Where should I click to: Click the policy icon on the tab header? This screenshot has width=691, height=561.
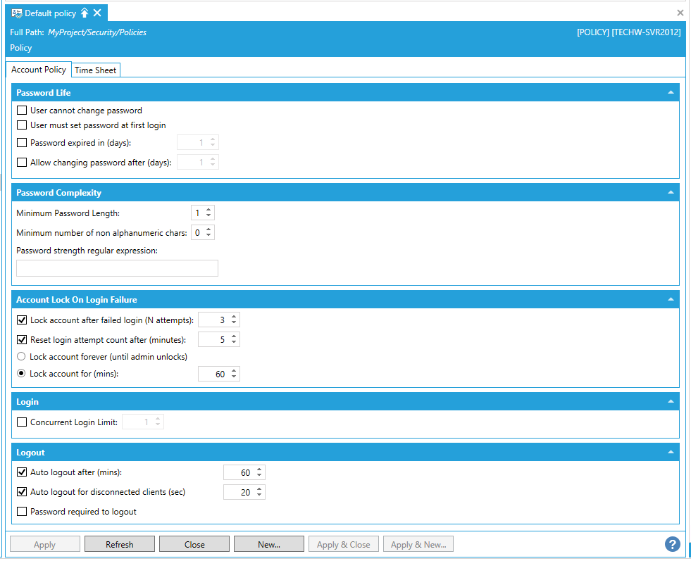point(16,13)
